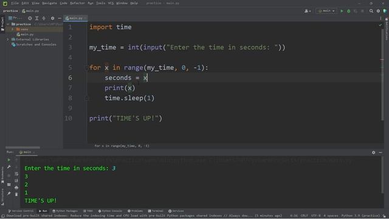Screen dimensions: 389x219
Task: Click the Project panel horizontal scrollbar
Action: pyautogui.click(x=22, y=147)
